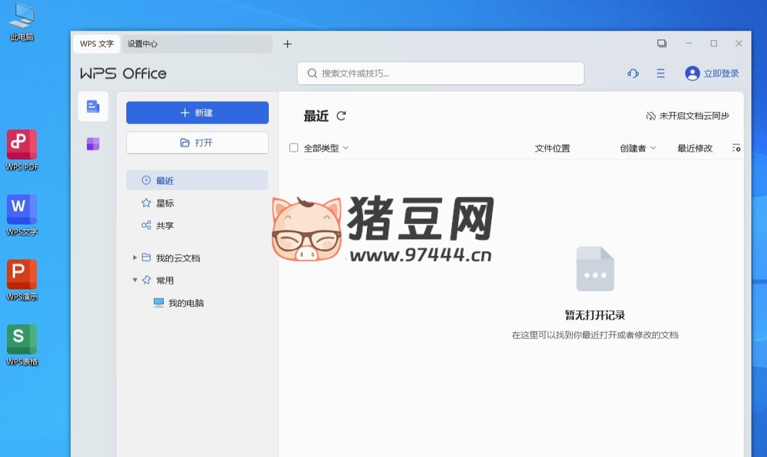Open the WPS document home sidebar icon

93,106
